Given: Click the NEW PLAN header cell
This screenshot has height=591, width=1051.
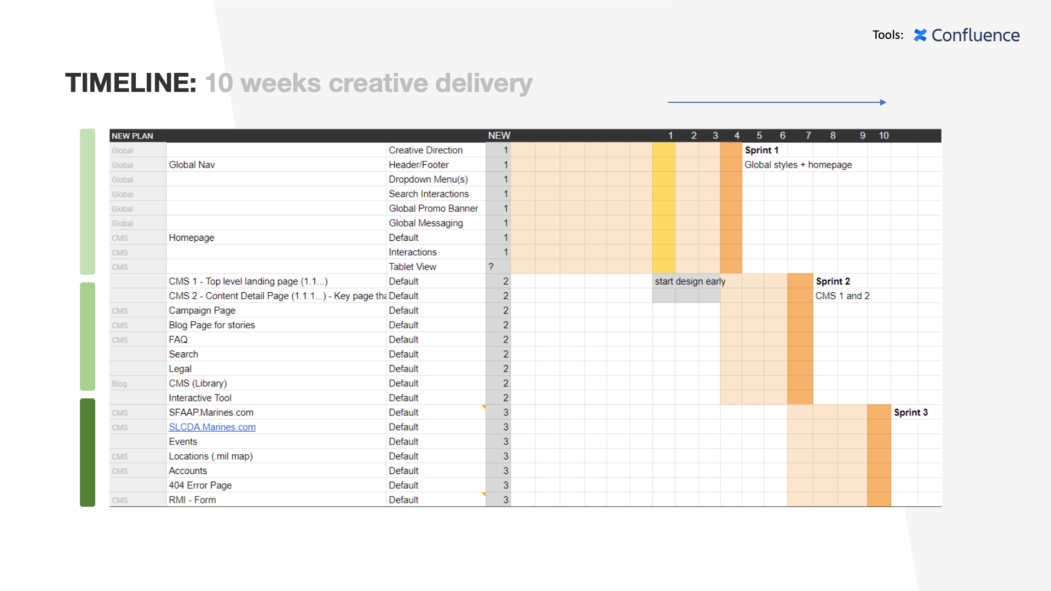Looking at the screenshot, I should [132, 136].
